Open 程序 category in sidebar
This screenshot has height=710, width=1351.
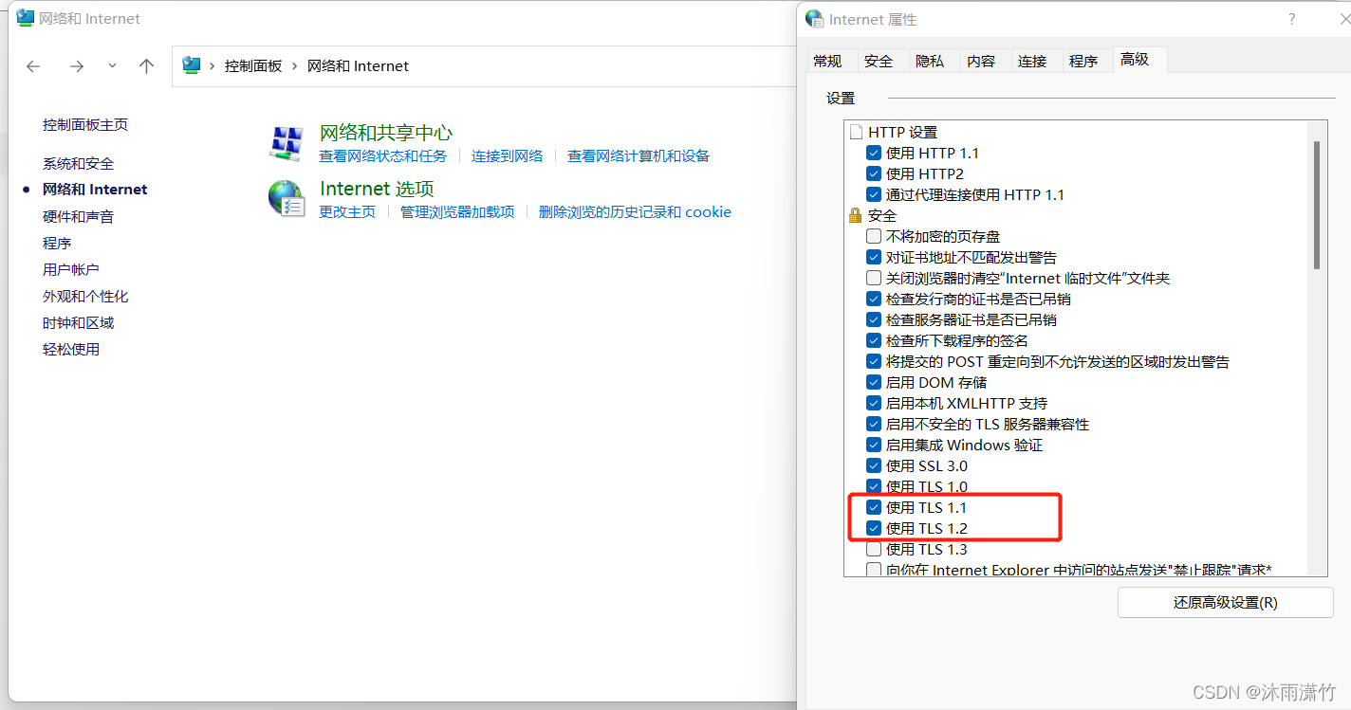[57, 243]
